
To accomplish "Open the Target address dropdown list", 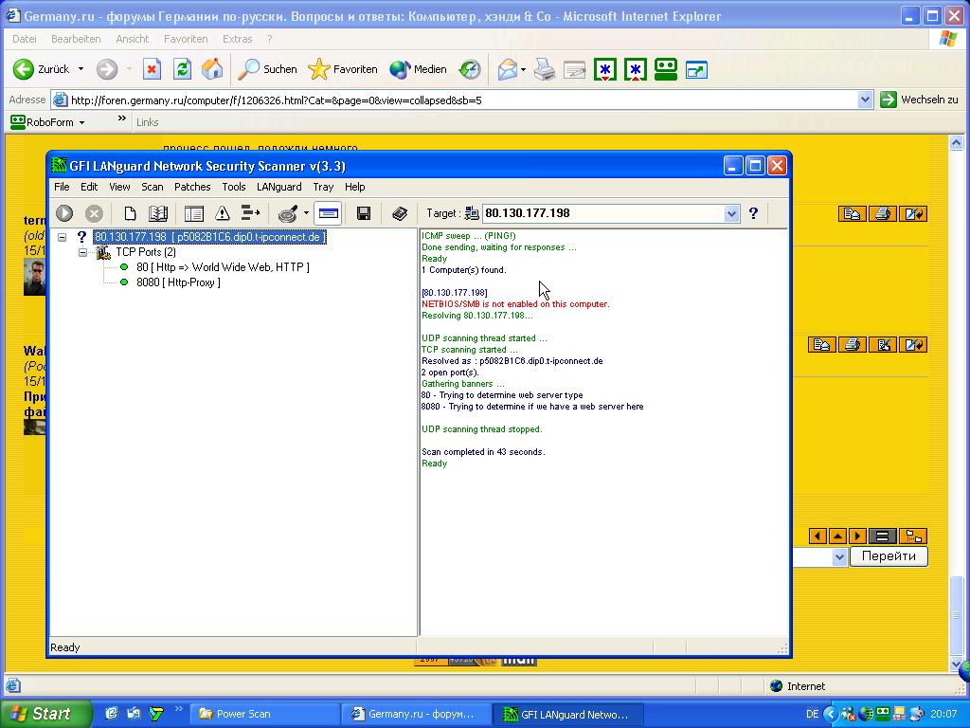I will pyautogui.click(x=732, y=213).
